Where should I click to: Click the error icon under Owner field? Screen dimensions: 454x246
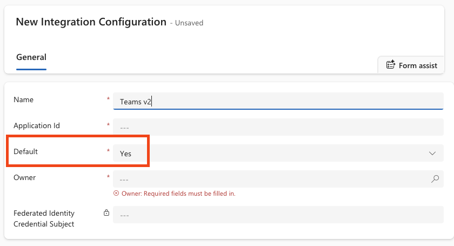[x=116, y=193]
